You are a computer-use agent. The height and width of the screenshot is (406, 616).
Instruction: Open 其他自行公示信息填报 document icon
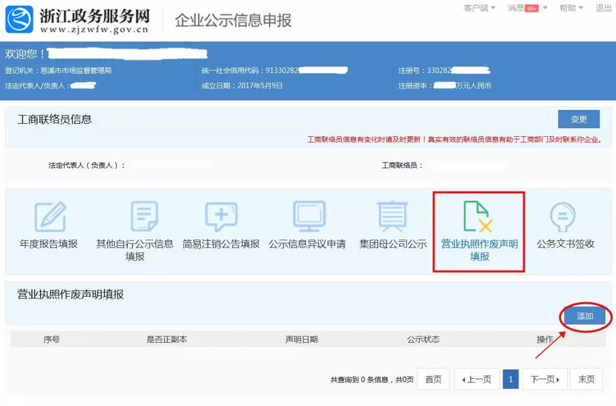tap(144, 216)
